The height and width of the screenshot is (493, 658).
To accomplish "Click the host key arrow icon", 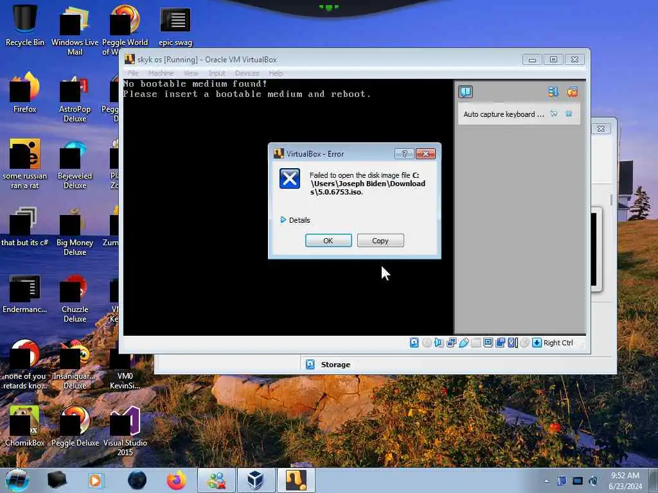I will pyautogui.click(x=537, y=343).
